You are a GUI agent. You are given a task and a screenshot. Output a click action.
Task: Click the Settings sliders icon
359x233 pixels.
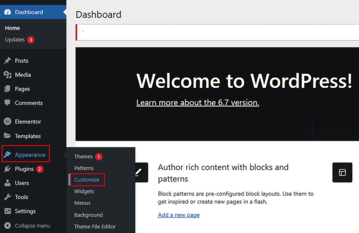pos(7,211)
